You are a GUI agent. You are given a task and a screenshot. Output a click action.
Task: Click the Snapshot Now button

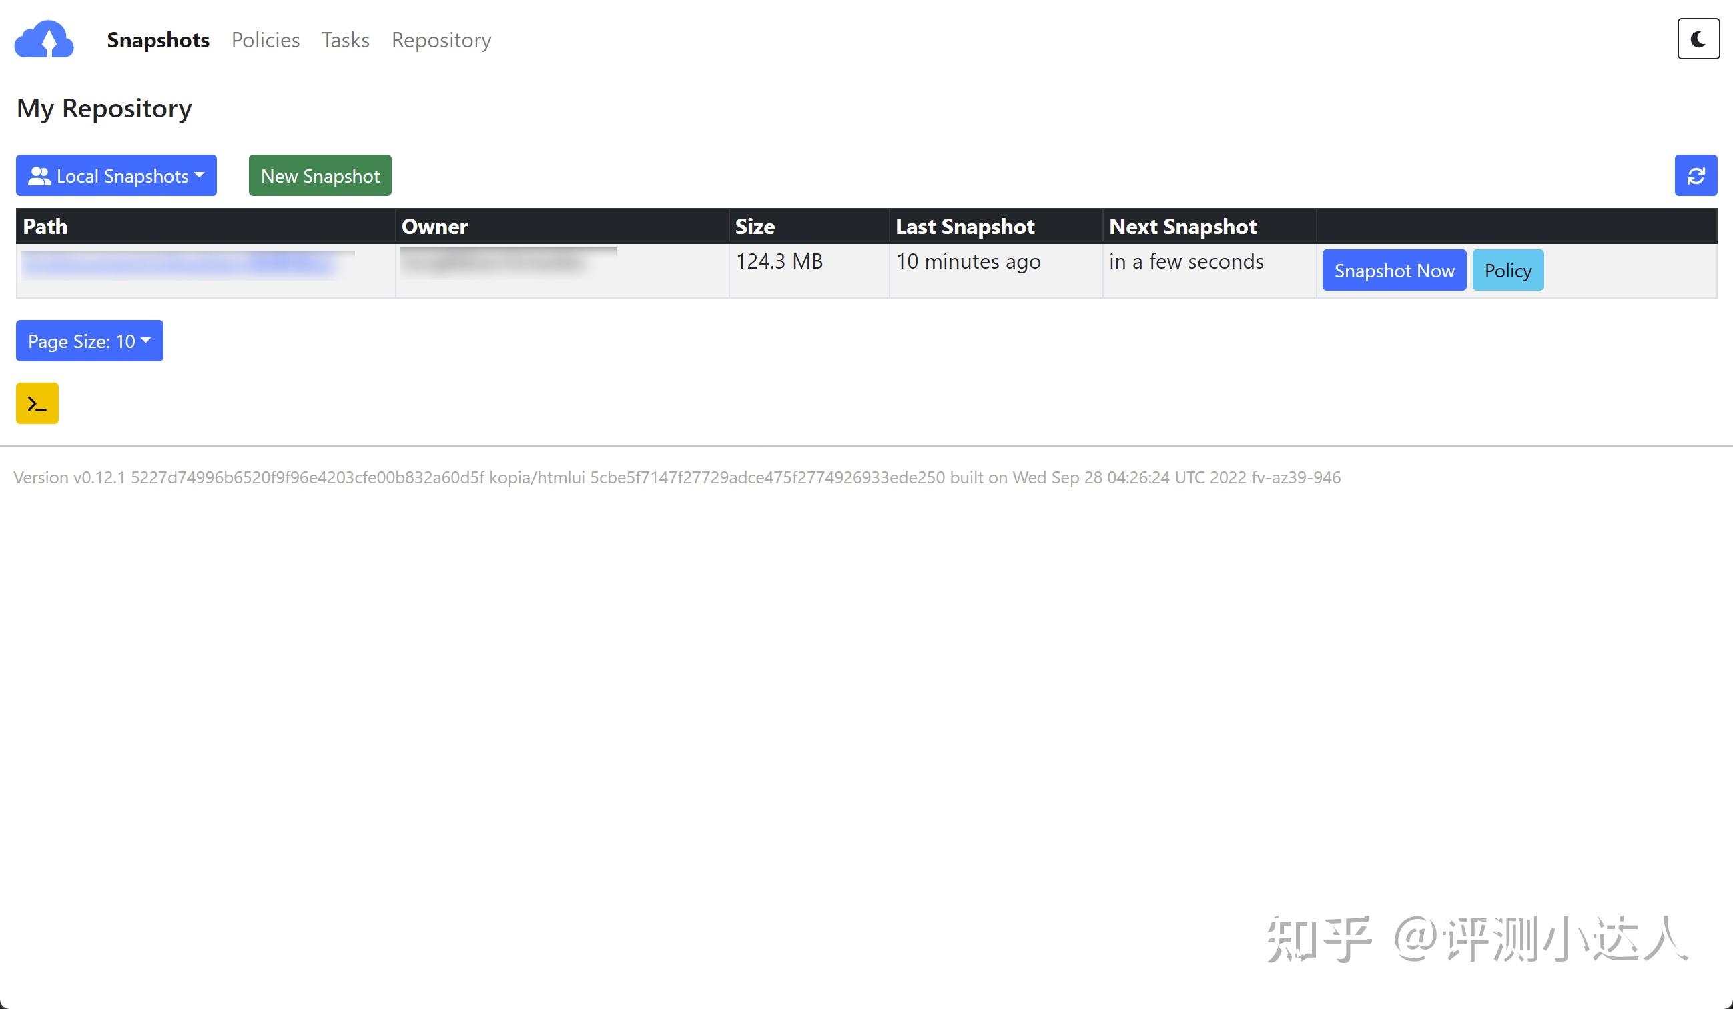click(1393, 271)
